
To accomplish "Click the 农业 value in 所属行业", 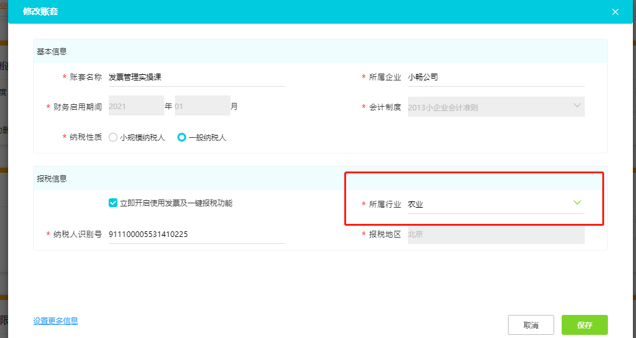I will (416, 204).
